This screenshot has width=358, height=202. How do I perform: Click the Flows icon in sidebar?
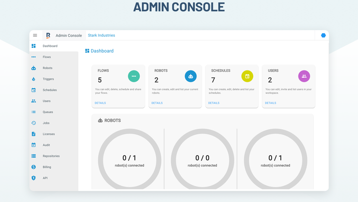[34, 57]
